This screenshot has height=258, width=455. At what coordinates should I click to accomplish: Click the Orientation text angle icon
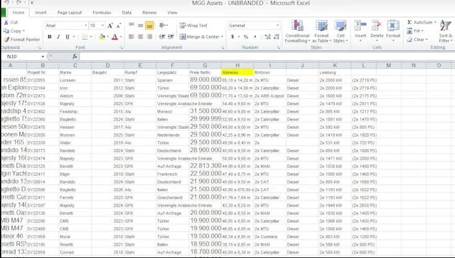pyautogui.click(x=163, y=25)
